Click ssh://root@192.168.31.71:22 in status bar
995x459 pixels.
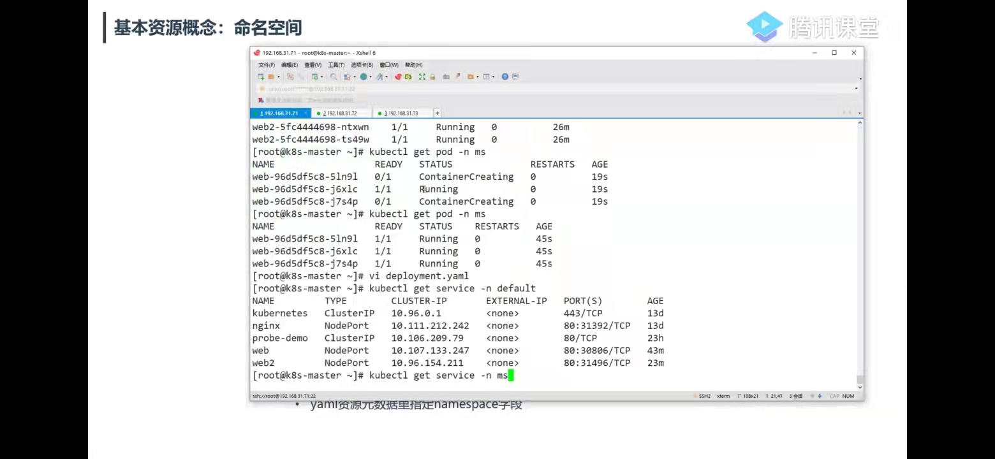284,396
